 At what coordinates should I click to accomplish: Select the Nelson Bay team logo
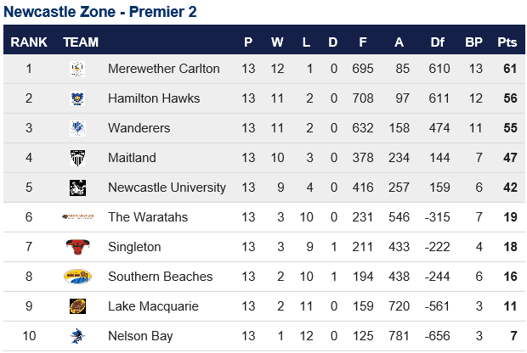click(x=77, y=336)
